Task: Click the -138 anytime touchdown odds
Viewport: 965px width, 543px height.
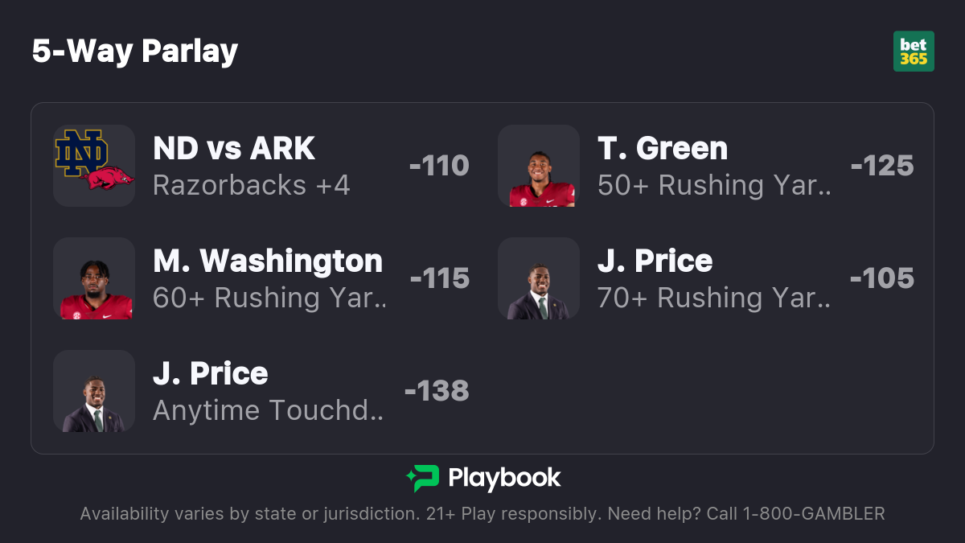Action: [x=437, y=391]
